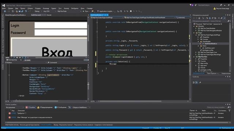Expand the Wpf.YouTube.Pages.Core project node
This screenshot has width=234, height=131.
coord(196,52)
